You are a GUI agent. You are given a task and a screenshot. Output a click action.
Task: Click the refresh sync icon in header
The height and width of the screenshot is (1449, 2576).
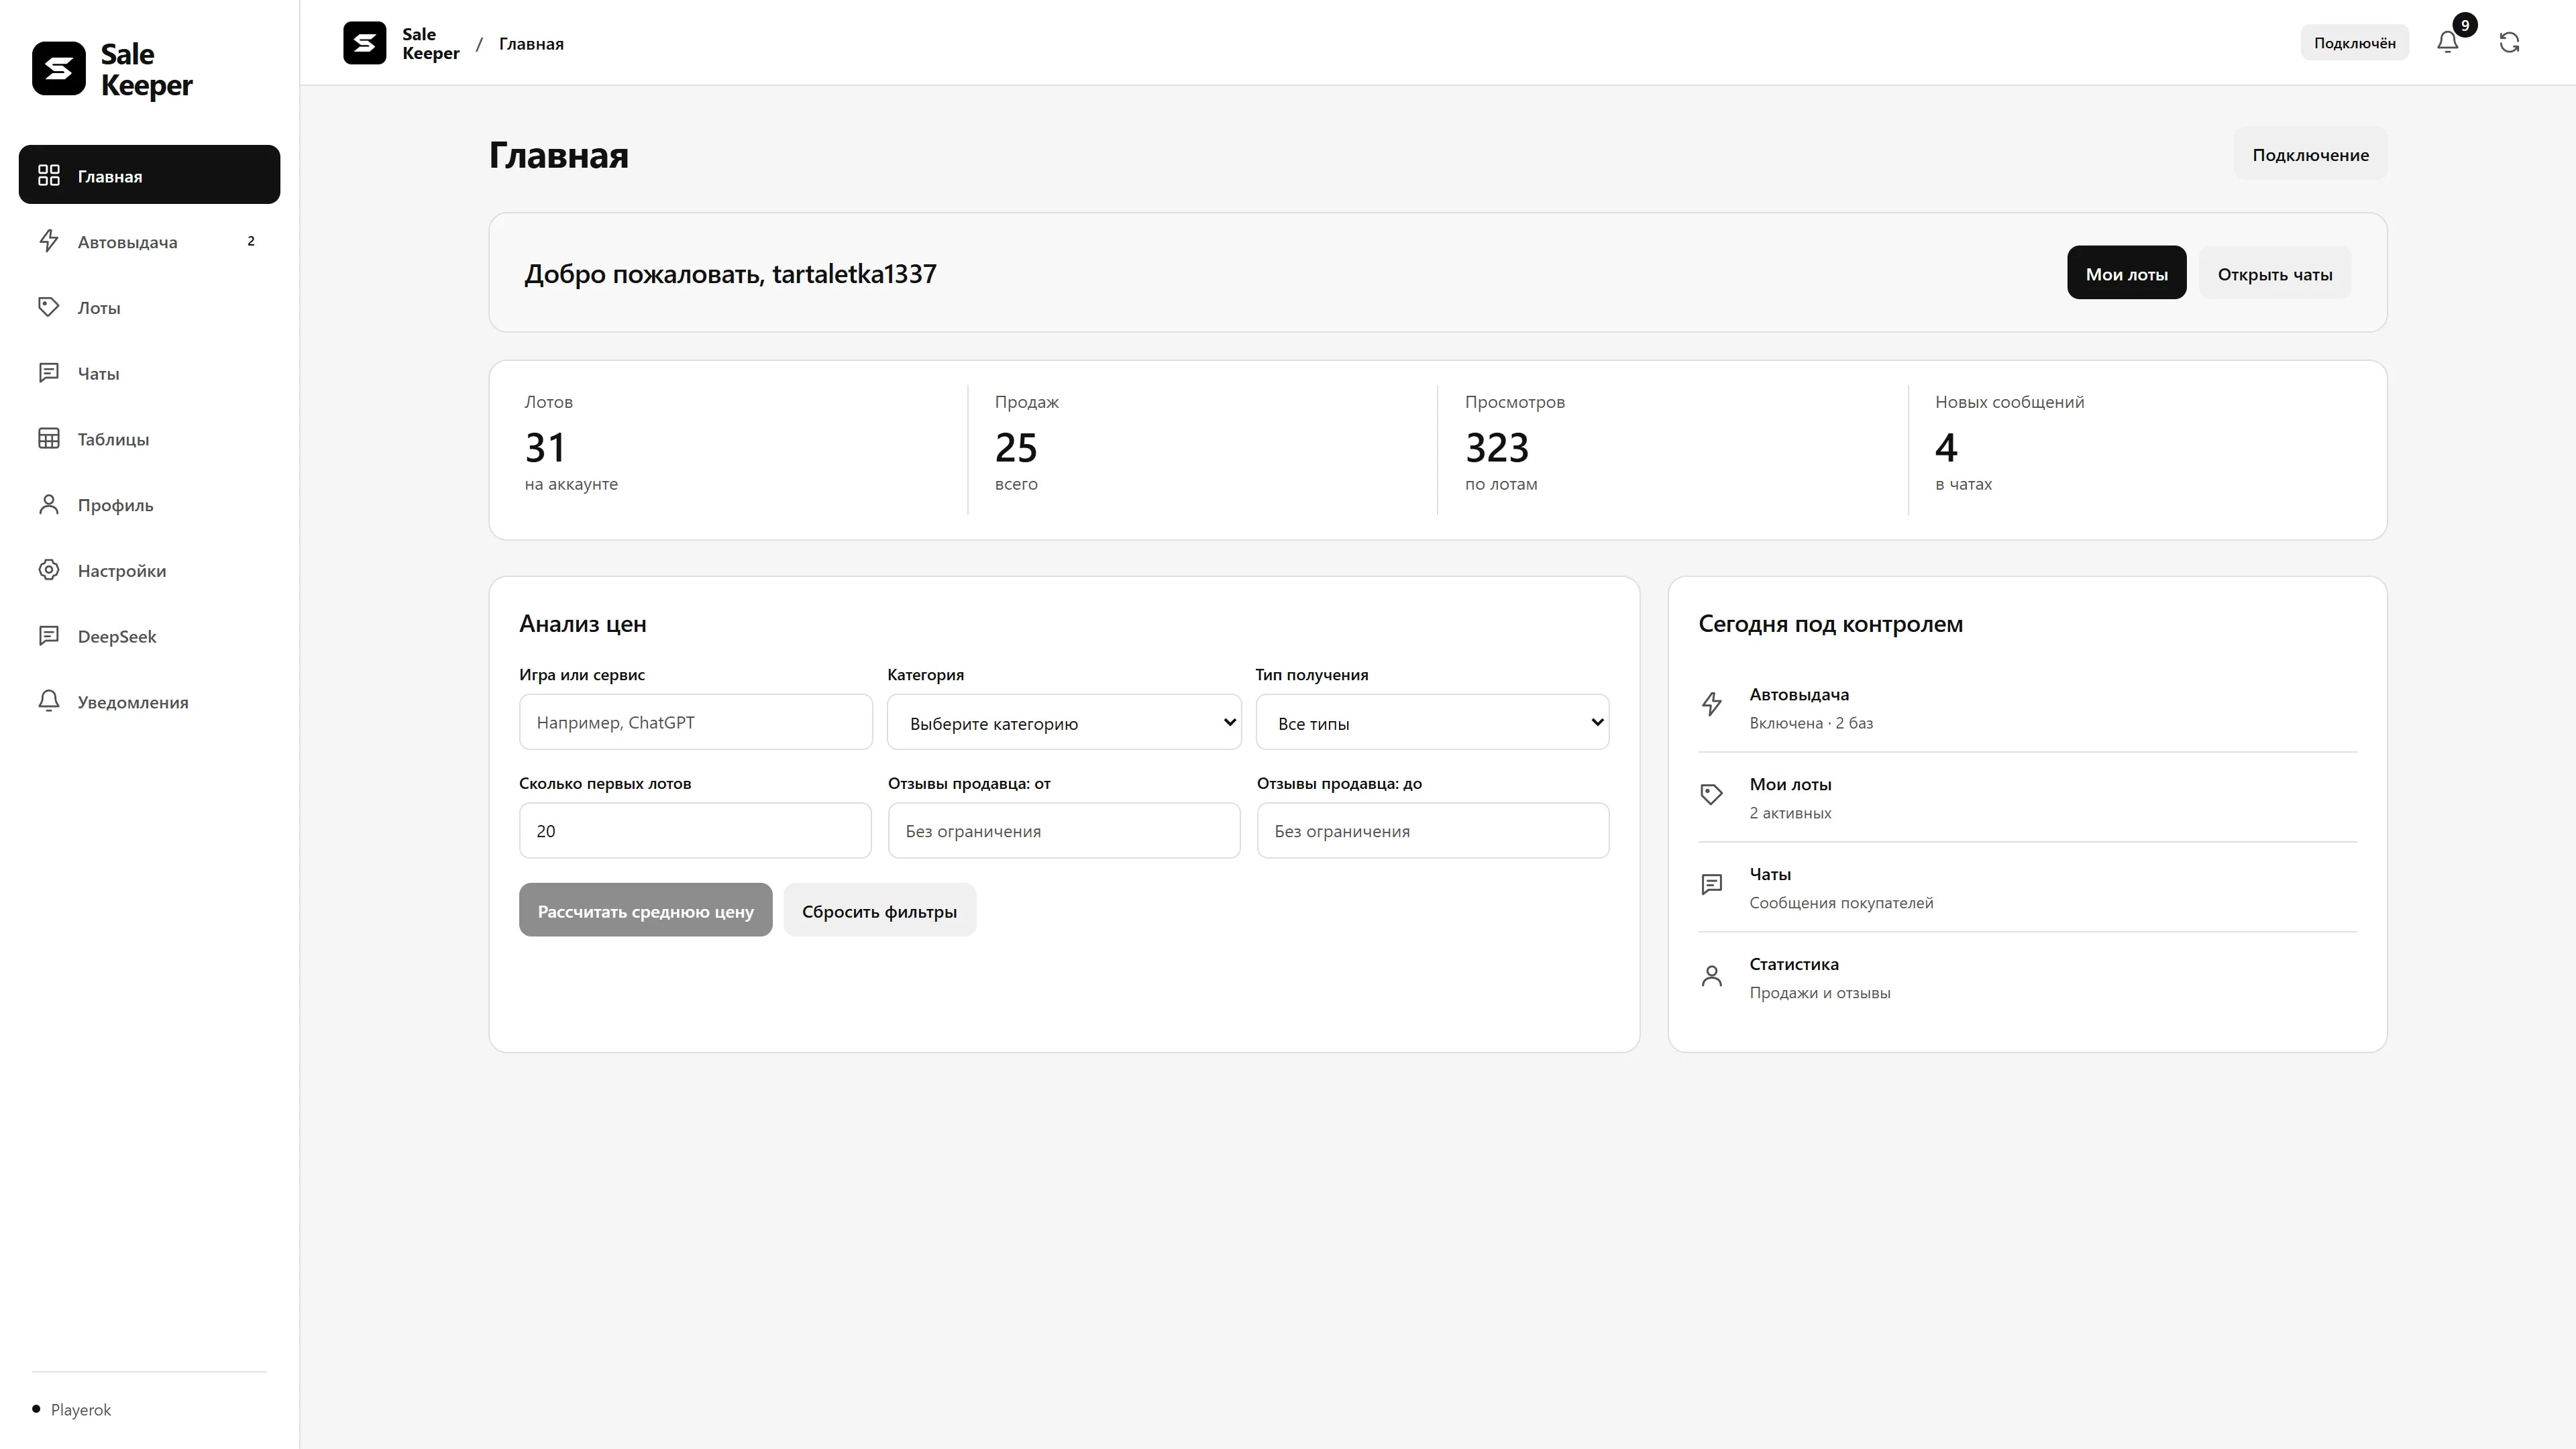tap(2509, 42)
